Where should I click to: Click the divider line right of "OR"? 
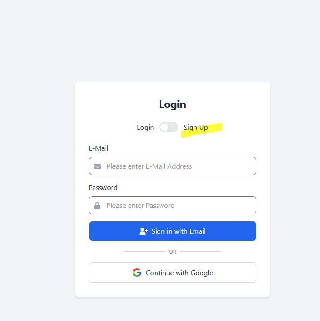[201, 252]
